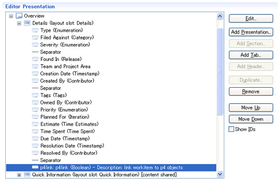Select the Created By (Contributor) row
The height and width of the screenshot is (183, 278).
(67, 81)
